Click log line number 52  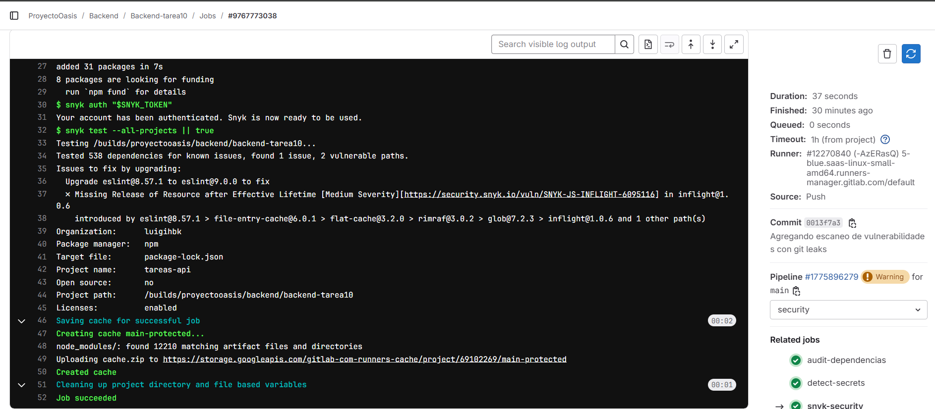[42, 398]
